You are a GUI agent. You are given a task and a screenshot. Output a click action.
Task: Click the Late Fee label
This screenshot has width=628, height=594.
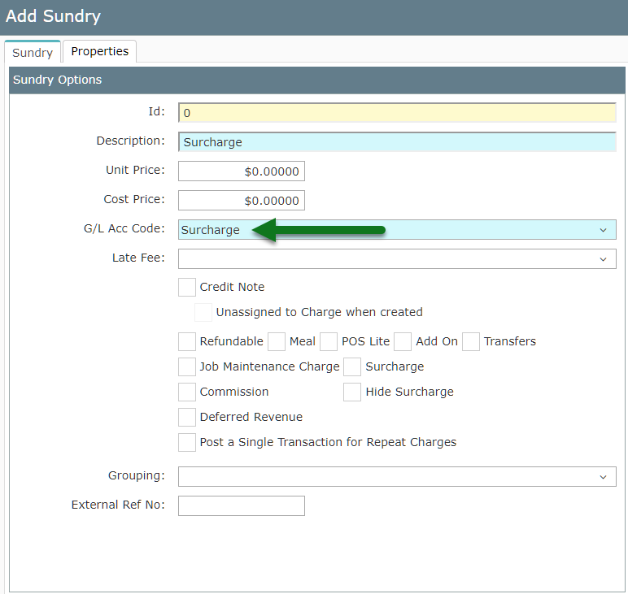coord(138,258)
